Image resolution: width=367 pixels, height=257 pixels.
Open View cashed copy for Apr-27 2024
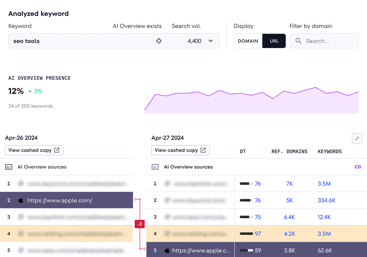coord(180,150)
